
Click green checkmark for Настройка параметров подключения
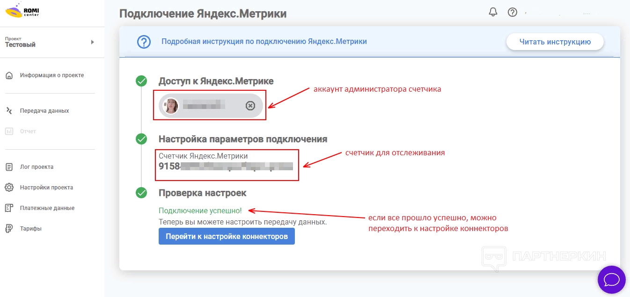coord(141,139)
